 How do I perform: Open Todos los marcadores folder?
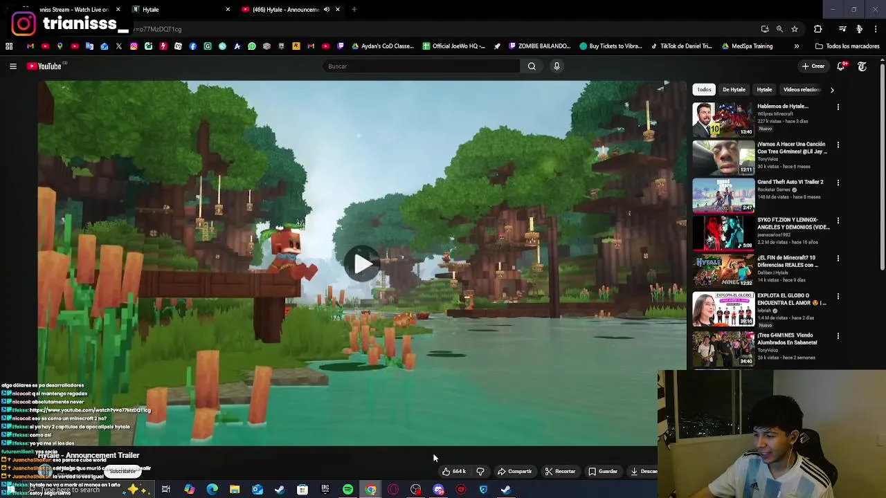847,46
